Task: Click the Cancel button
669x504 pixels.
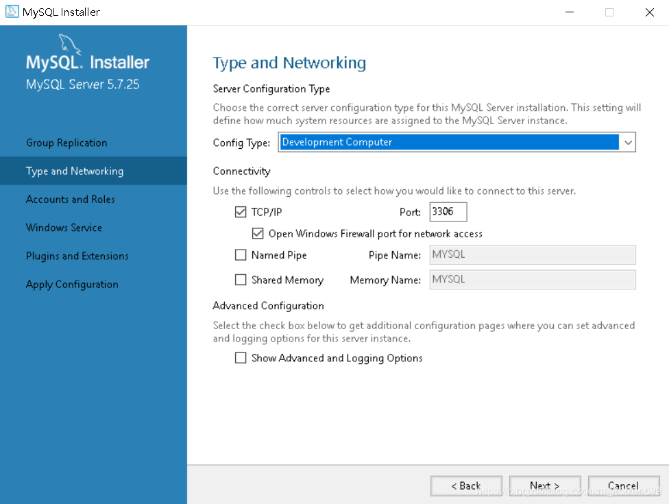Action: coord(624,485)
